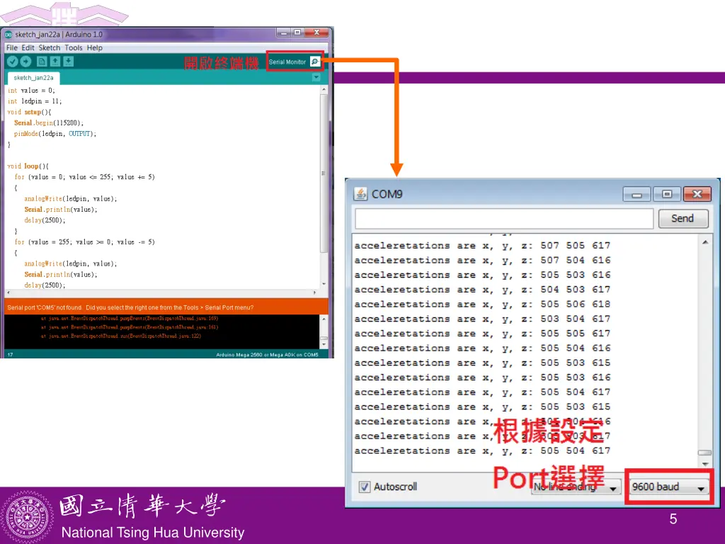Click the Java icon in COM9 title bar
The image size is (725, 544).
click(x=360, y=194)
